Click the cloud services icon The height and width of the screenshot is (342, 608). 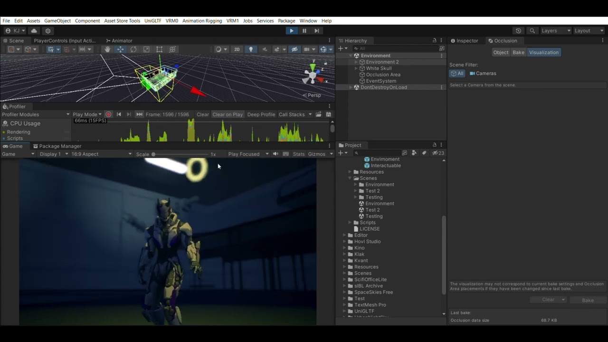34,31
